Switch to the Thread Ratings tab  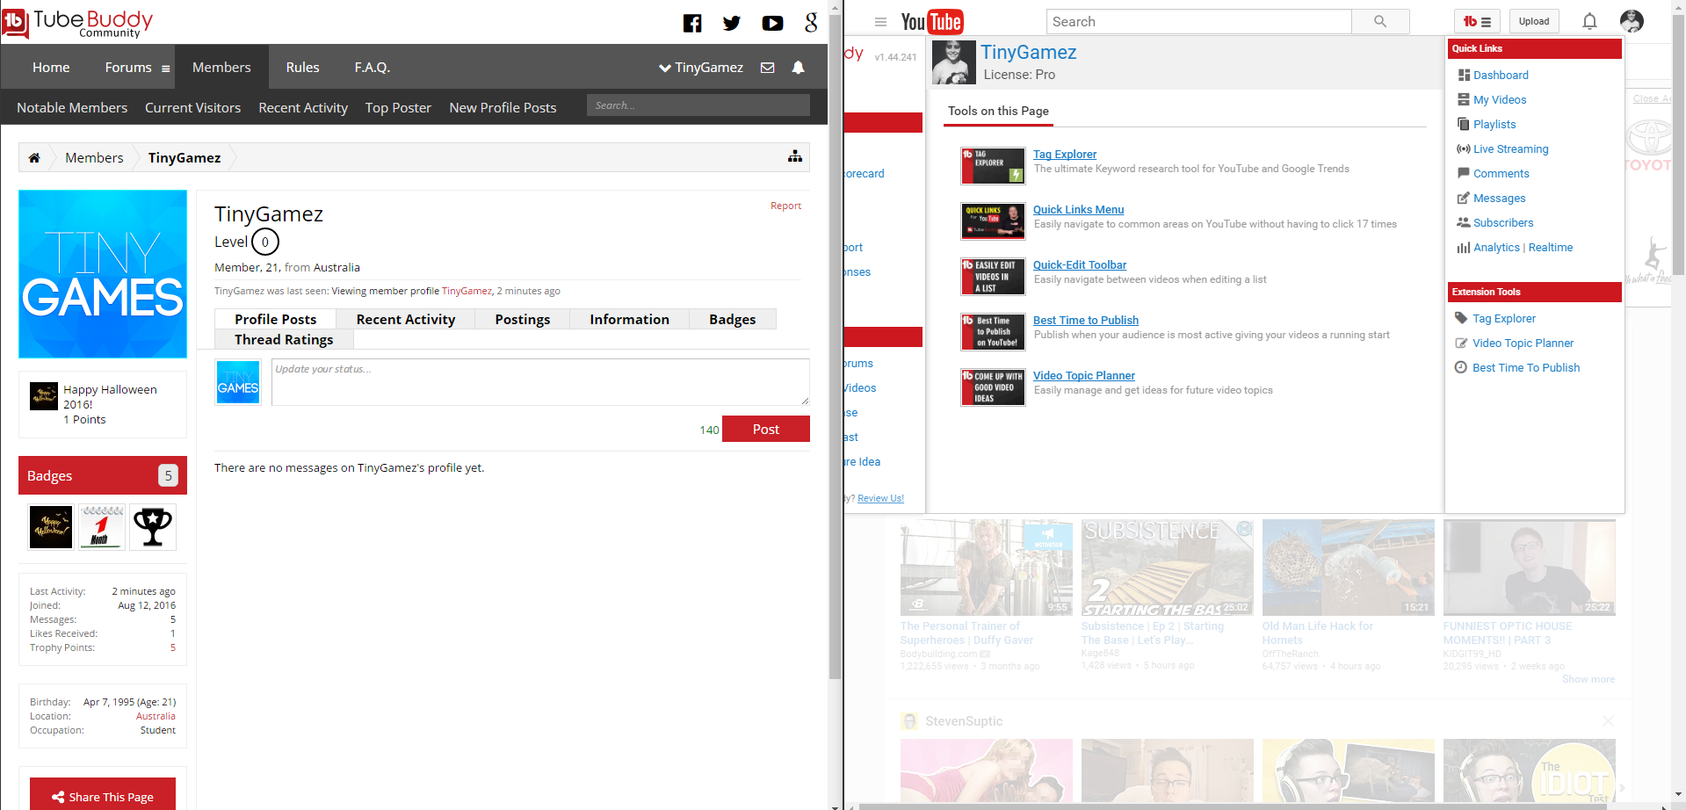tap(284, 340)
